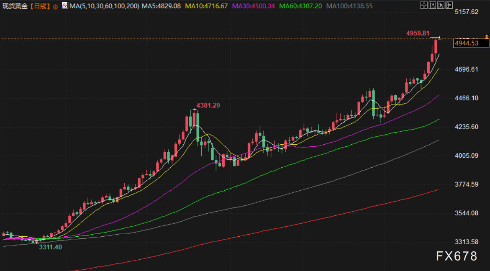Click the jump-to-start axis icon
Screen dimensions: 490x271
(x=432, y=5)
